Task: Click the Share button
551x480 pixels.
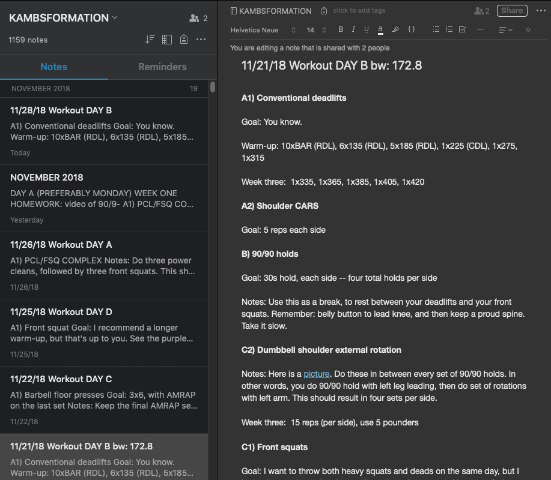Action: tap(512, 10)
